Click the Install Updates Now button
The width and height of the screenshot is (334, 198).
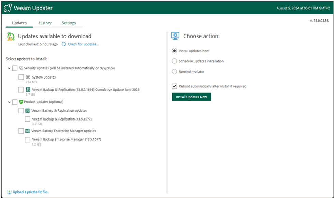191,97
